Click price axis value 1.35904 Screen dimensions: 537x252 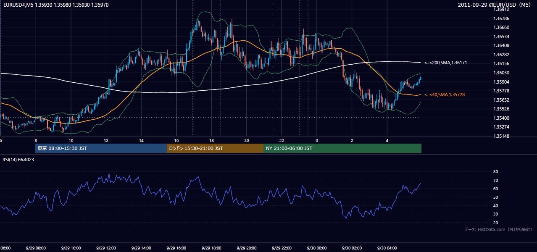click(501, 82)
